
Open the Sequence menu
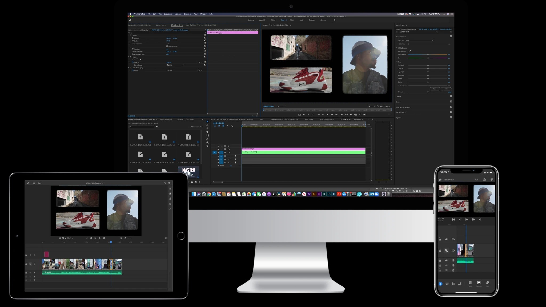tap(168, 14)
